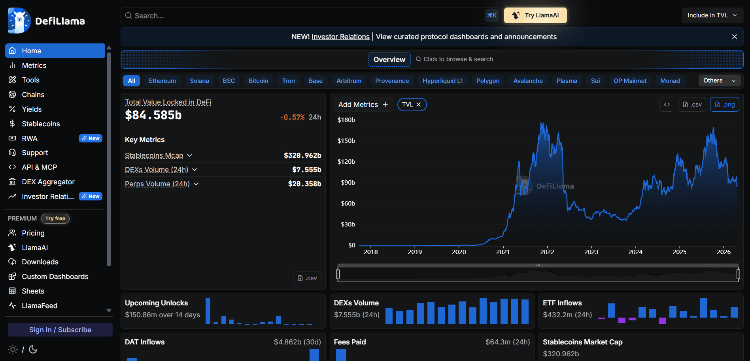
Task: Filter by Tron chain
Action: 289,81
